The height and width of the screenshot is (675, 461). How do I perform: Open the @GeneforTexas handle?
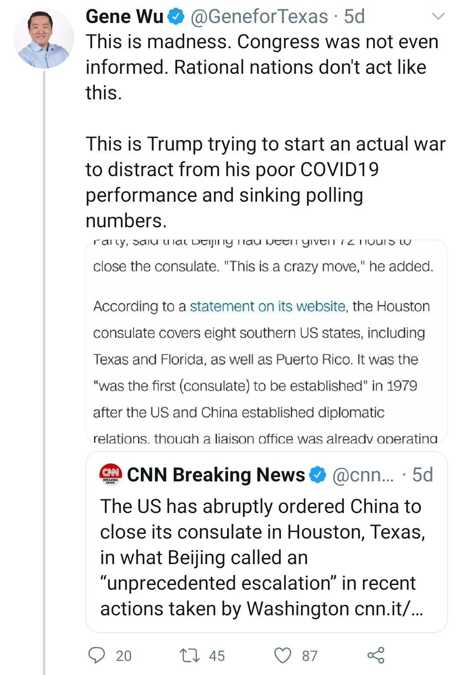[259, 17]
